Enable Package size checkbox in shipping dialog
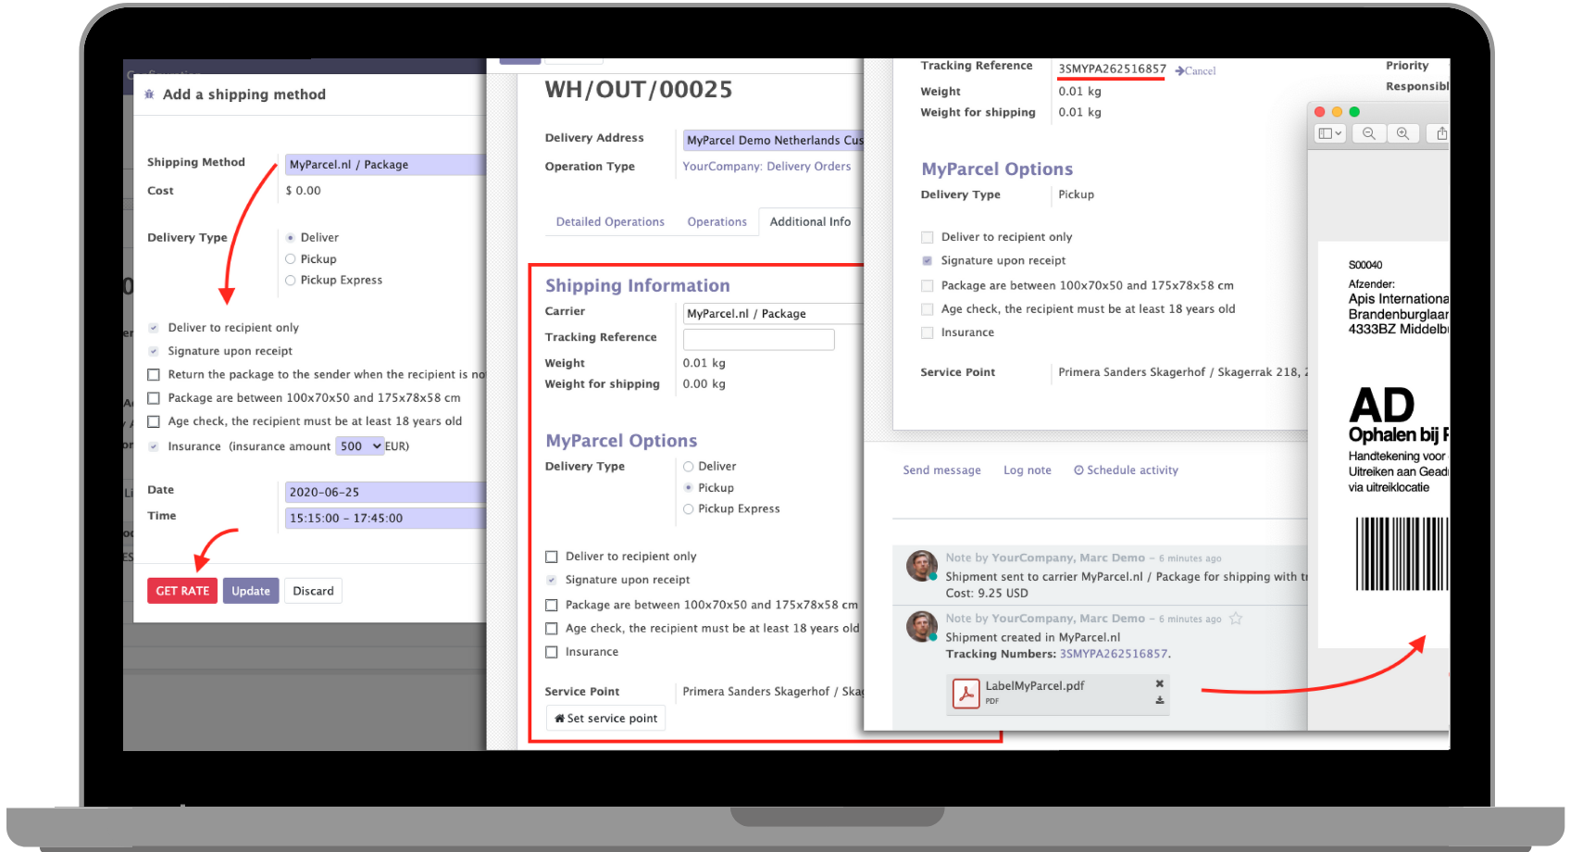Viewport: 1570px width, 852px height. click(154, 398)
